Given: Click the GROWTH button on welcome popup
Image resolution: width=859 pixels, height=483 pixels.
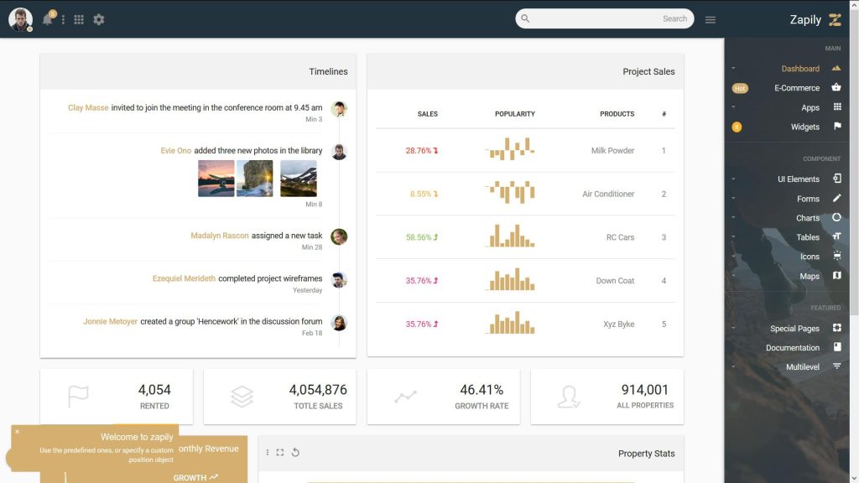Looking at the screenshot, I should [x=192, y=478].
